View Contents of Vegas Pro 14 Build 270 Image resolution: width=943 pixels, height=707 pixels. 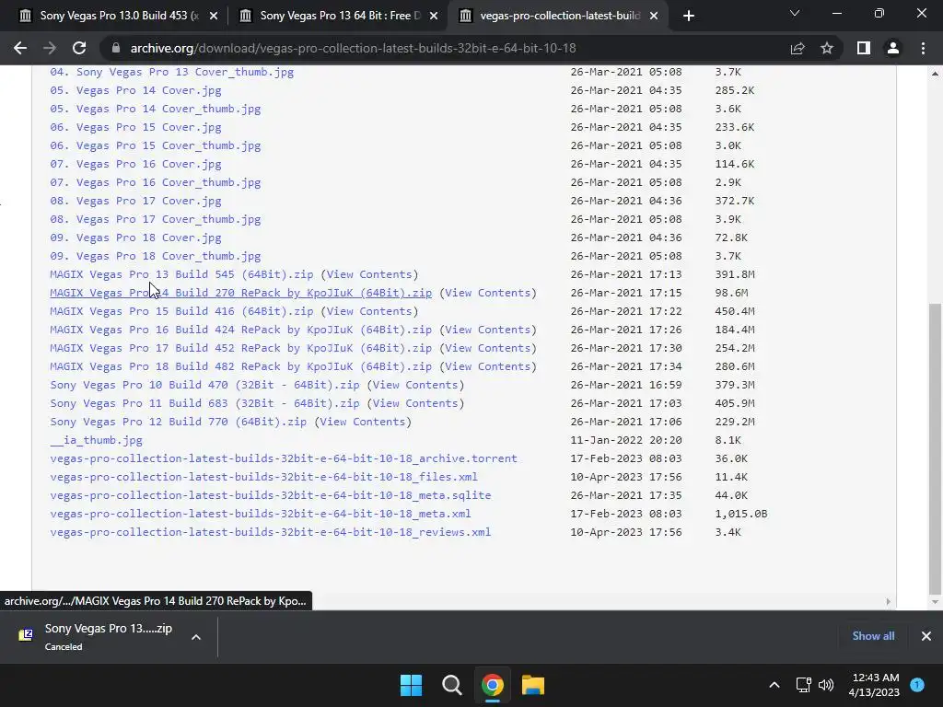tap(488, 293)
